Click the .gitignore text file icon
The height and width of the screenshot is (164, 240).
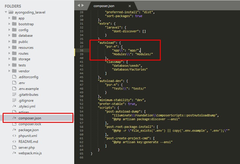tap(14, 100)
